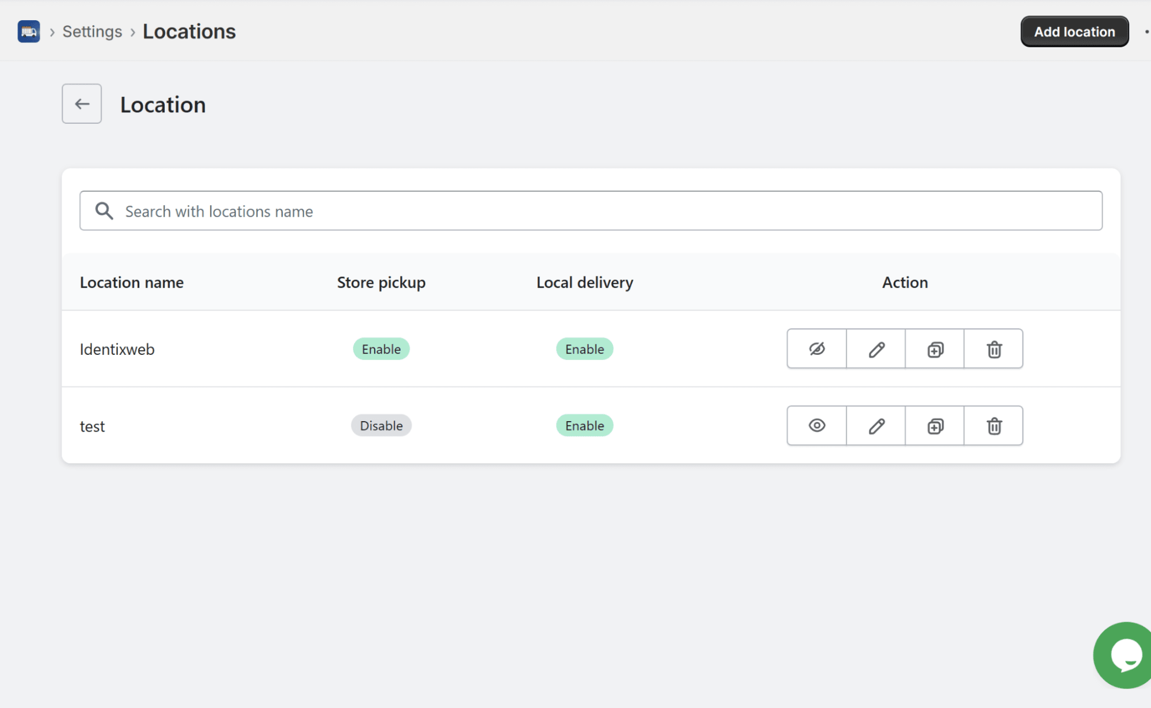Click the test Store pickup Disable badge
The width and height of the screenshot is (1151, 708).
381,426
